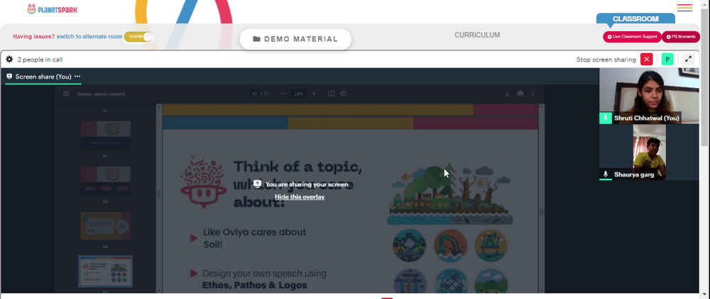This screenshot has width=710, height=299.
Task: Zoom in the PDF with plus icon
Action: 314,94
